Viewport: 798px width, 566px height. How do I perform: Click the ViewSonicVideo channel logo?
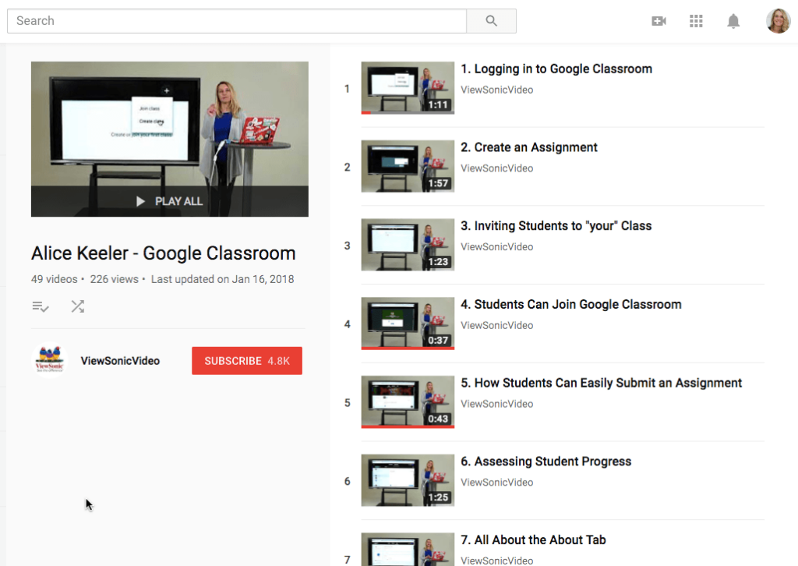tap(49, 360)
